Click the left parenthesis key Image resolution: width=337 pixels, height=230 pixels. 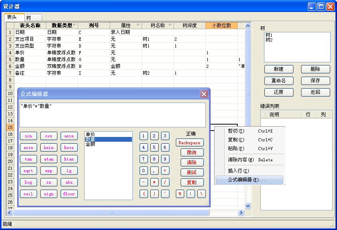tap(144, 194)
